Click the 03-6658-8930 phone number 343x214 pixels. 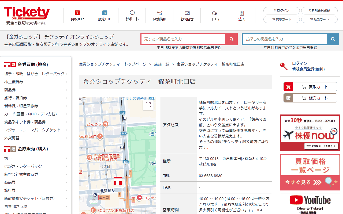pos(211,176)
